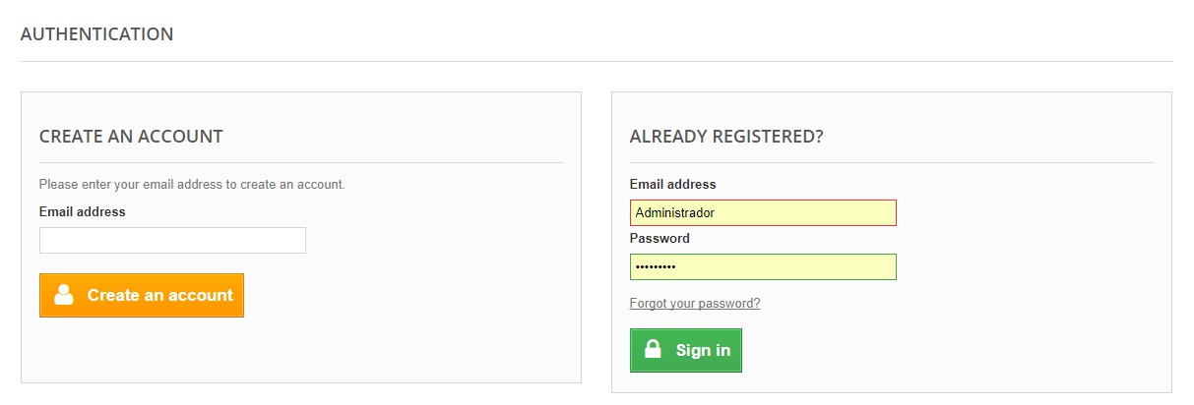This screenshot has height=405, width=1194.
Task: Click the padlock icon on Sign in button
Action: [x=652, y=350]
